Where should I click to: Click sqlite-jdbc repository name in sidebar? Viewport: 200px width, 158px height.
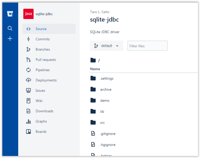click(x=44, y=14)
